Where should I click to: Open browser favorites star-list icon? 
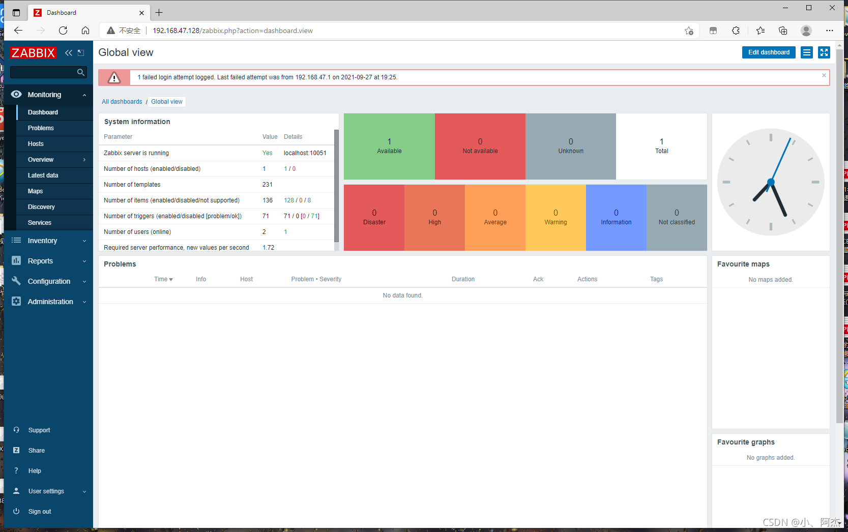tap(761, 31)
